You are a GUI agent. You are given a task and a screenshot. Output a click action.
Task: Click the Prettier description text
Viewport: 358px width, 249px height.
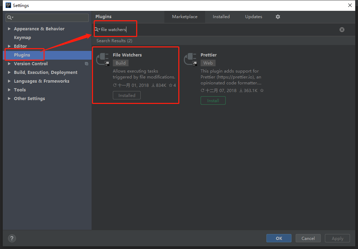[231, 77]
